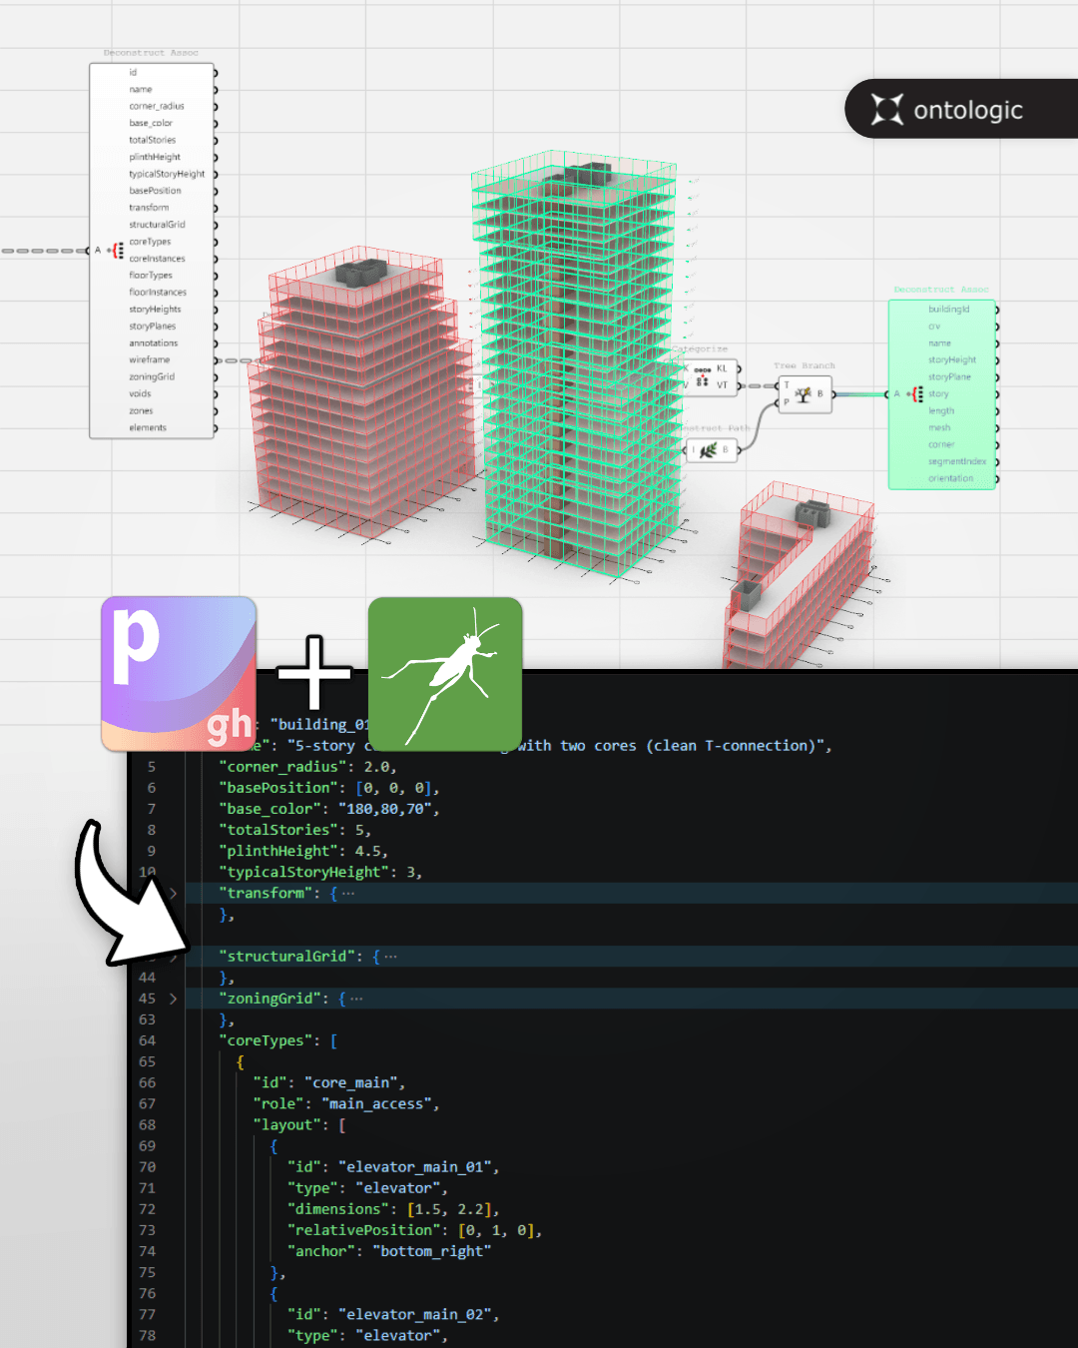Click the 'coreInstances' output parameter
The image size is (1078, 1348).
(157, 259)
